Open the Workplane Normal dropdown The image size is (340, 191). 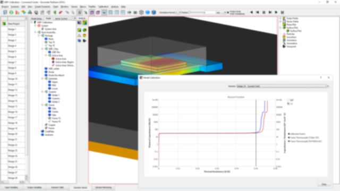[178, 13]
